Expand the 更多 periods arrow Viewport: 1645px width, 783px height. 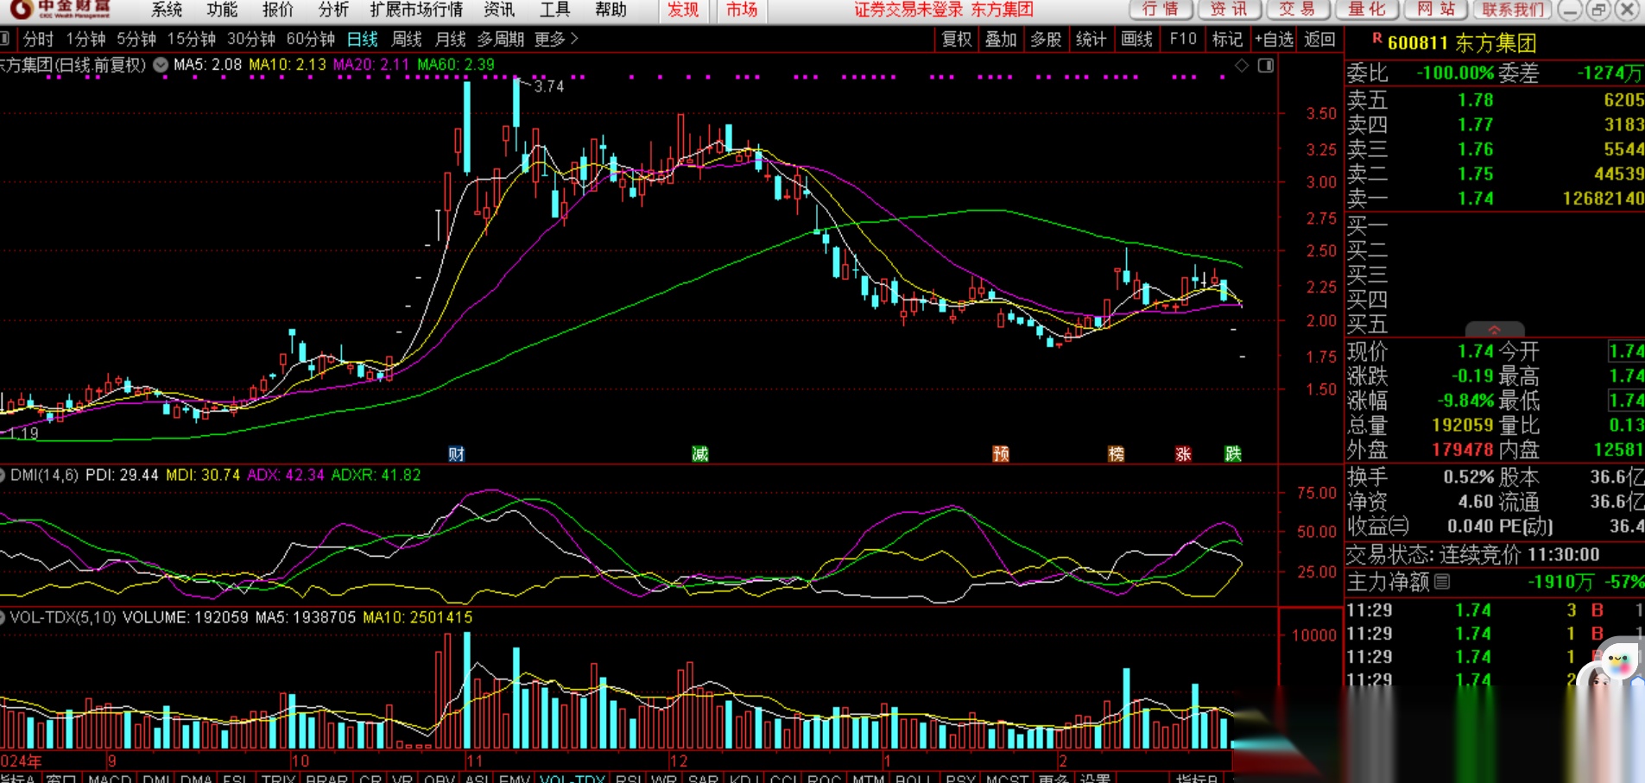coord(574,39)
